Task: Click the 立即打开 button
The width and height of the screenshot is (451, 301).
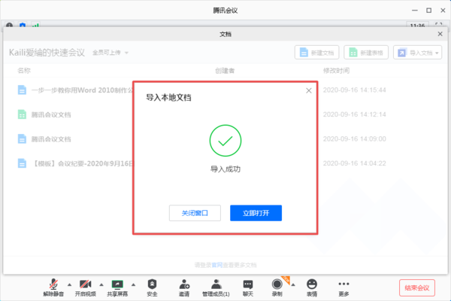Action: (256, 213)
